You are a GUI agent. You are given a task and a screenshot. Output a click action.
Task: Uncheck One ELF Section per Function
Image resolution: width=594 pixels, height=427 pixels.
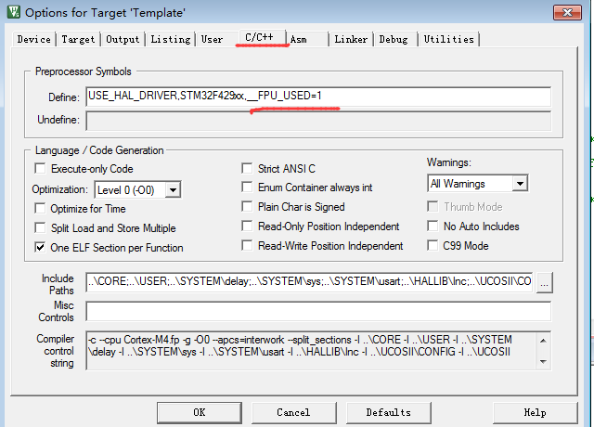click(x=40, y=248)
